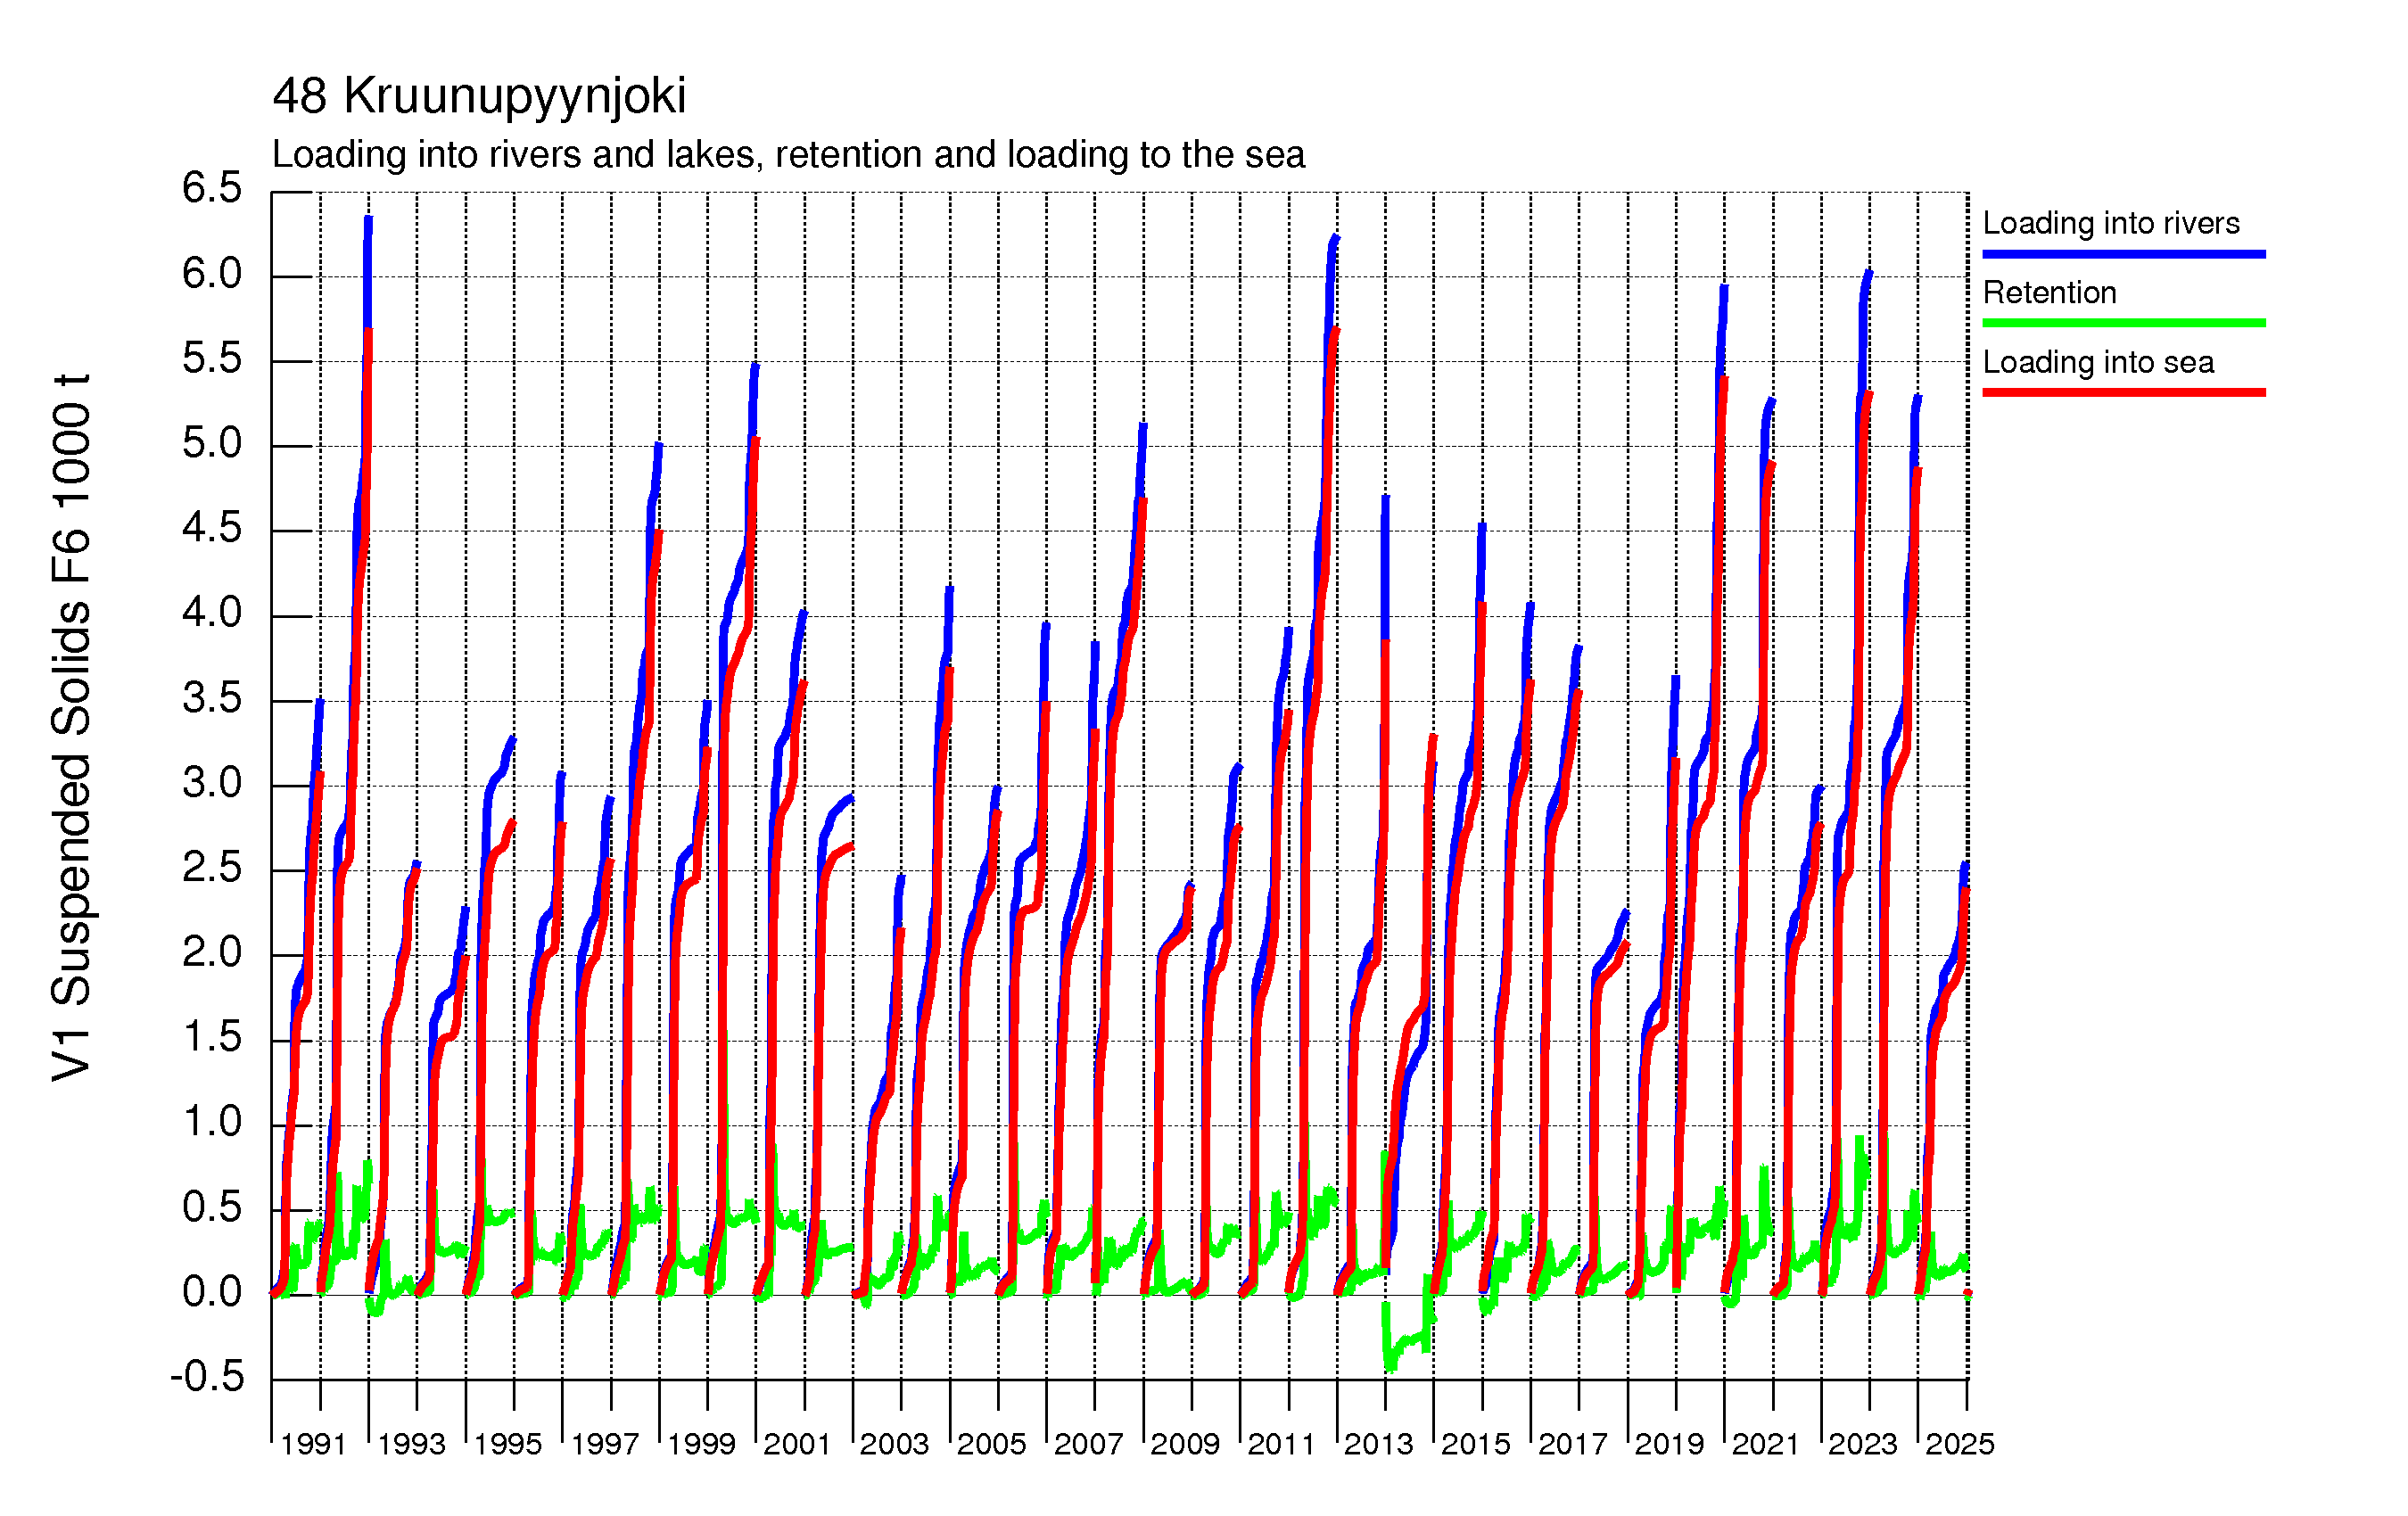Click the -0.5 y-axis tick label
2408x1516 pixels.
(x=207, y=1376)
